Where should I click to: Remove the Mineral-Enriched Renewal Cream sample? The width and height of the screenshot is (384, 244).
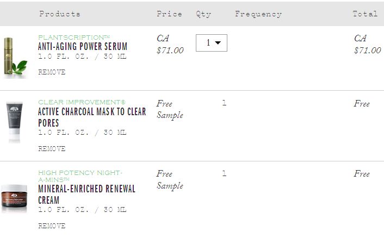click(52, 226)
